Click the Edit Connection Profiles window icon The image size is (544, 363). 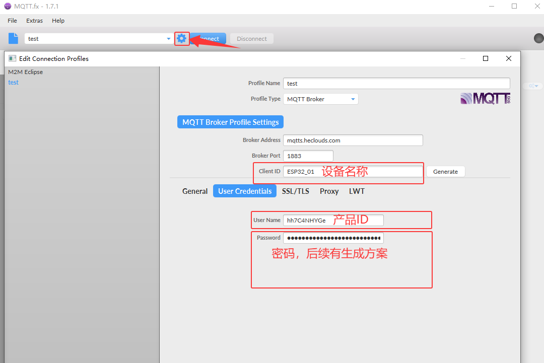click(x=13, y=58)
